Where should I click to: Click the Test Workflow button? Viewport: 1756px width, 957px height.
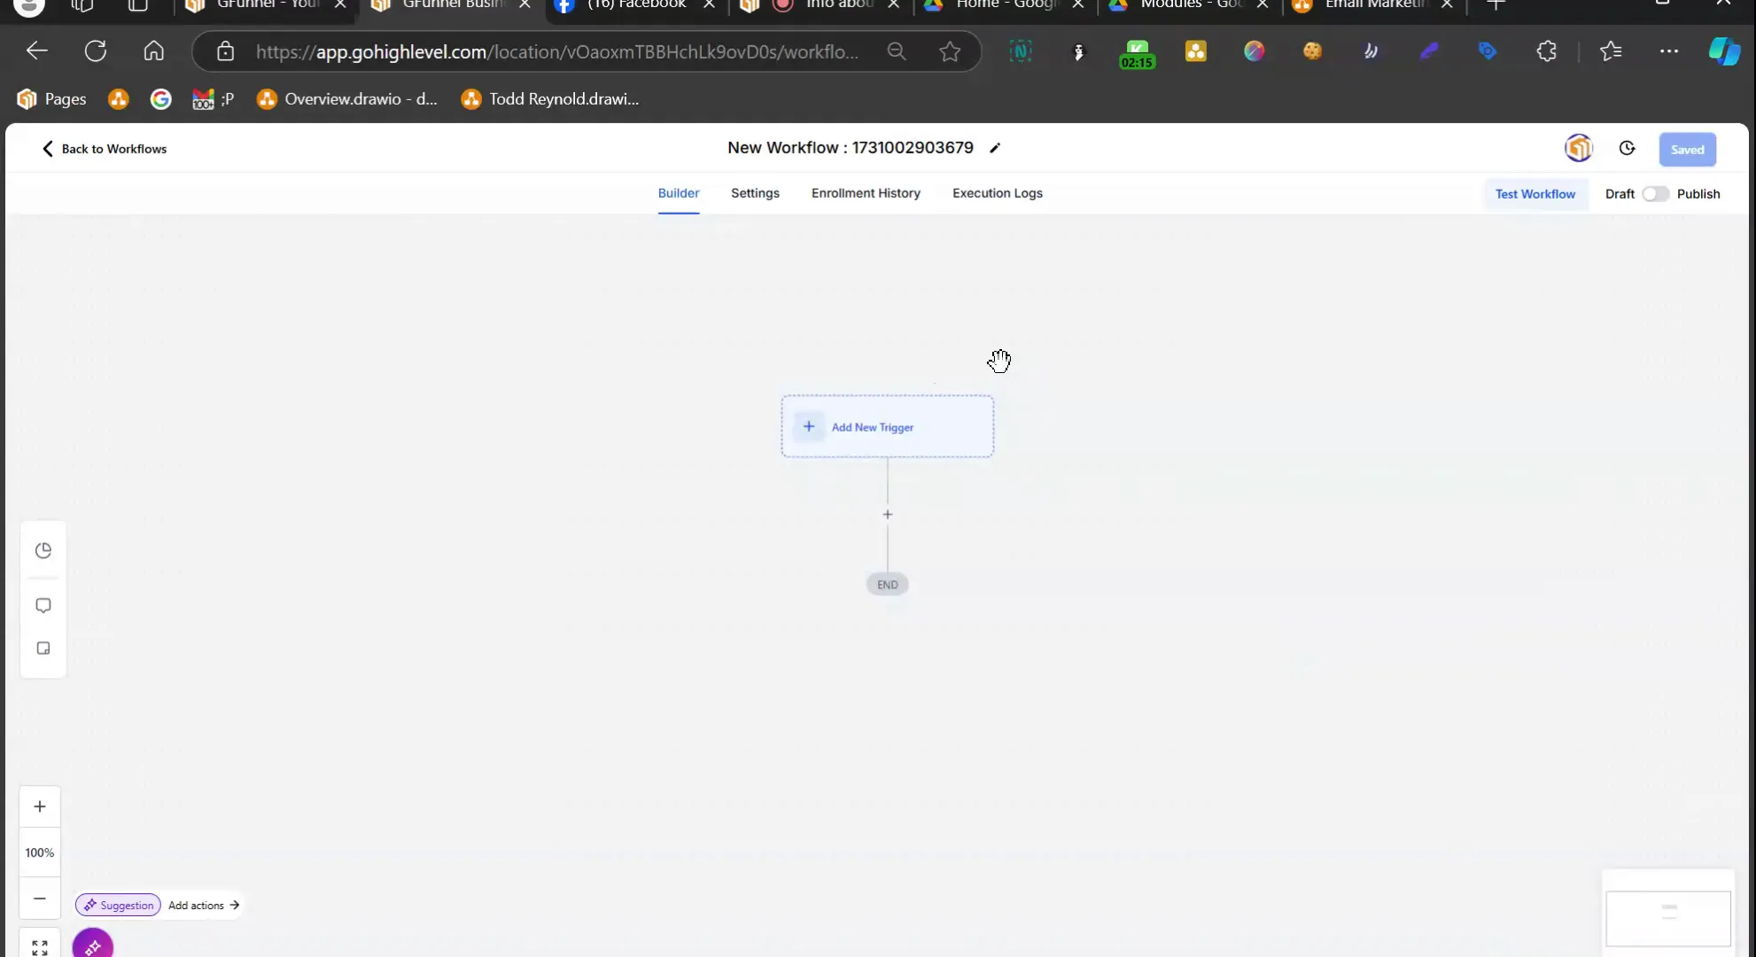1535,194
